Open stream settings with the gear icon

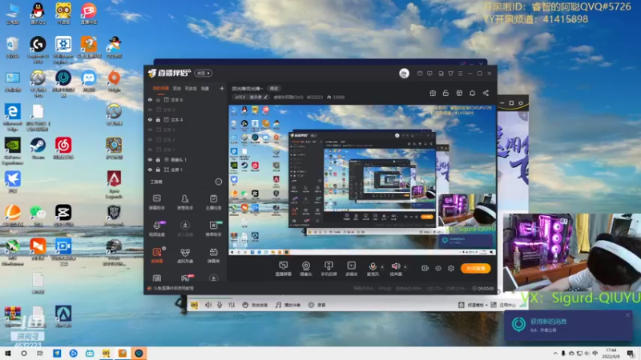tap(451, 268)
